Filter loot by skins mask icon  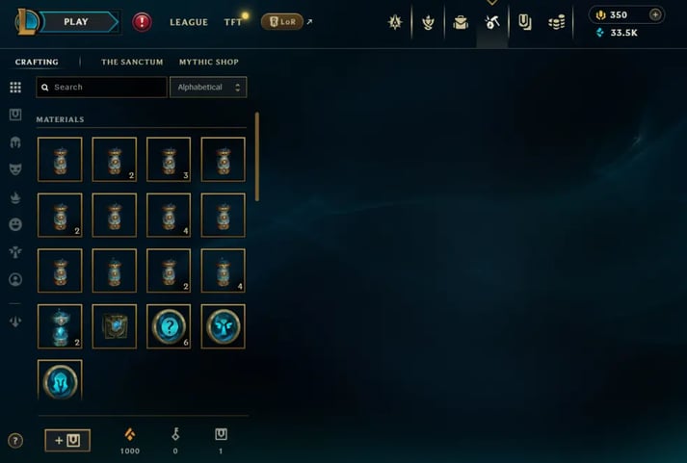pyautogui.click(x=15, y=169)
